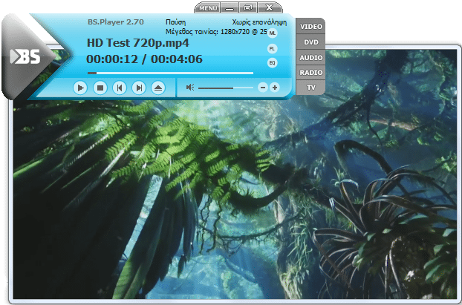
Task: Open the MENU button
Action: pos(208,8)
